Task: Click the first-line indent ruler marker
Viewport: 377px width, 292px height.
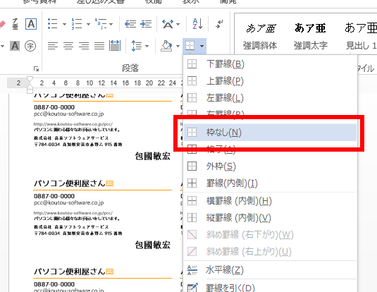Action: pyautogui.click(x=30, y=79)
